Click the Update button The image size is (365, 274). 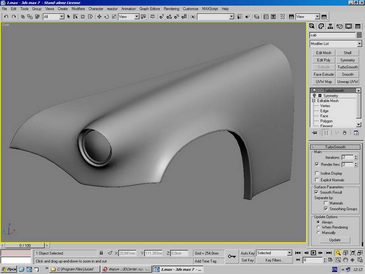pos(335,240)
